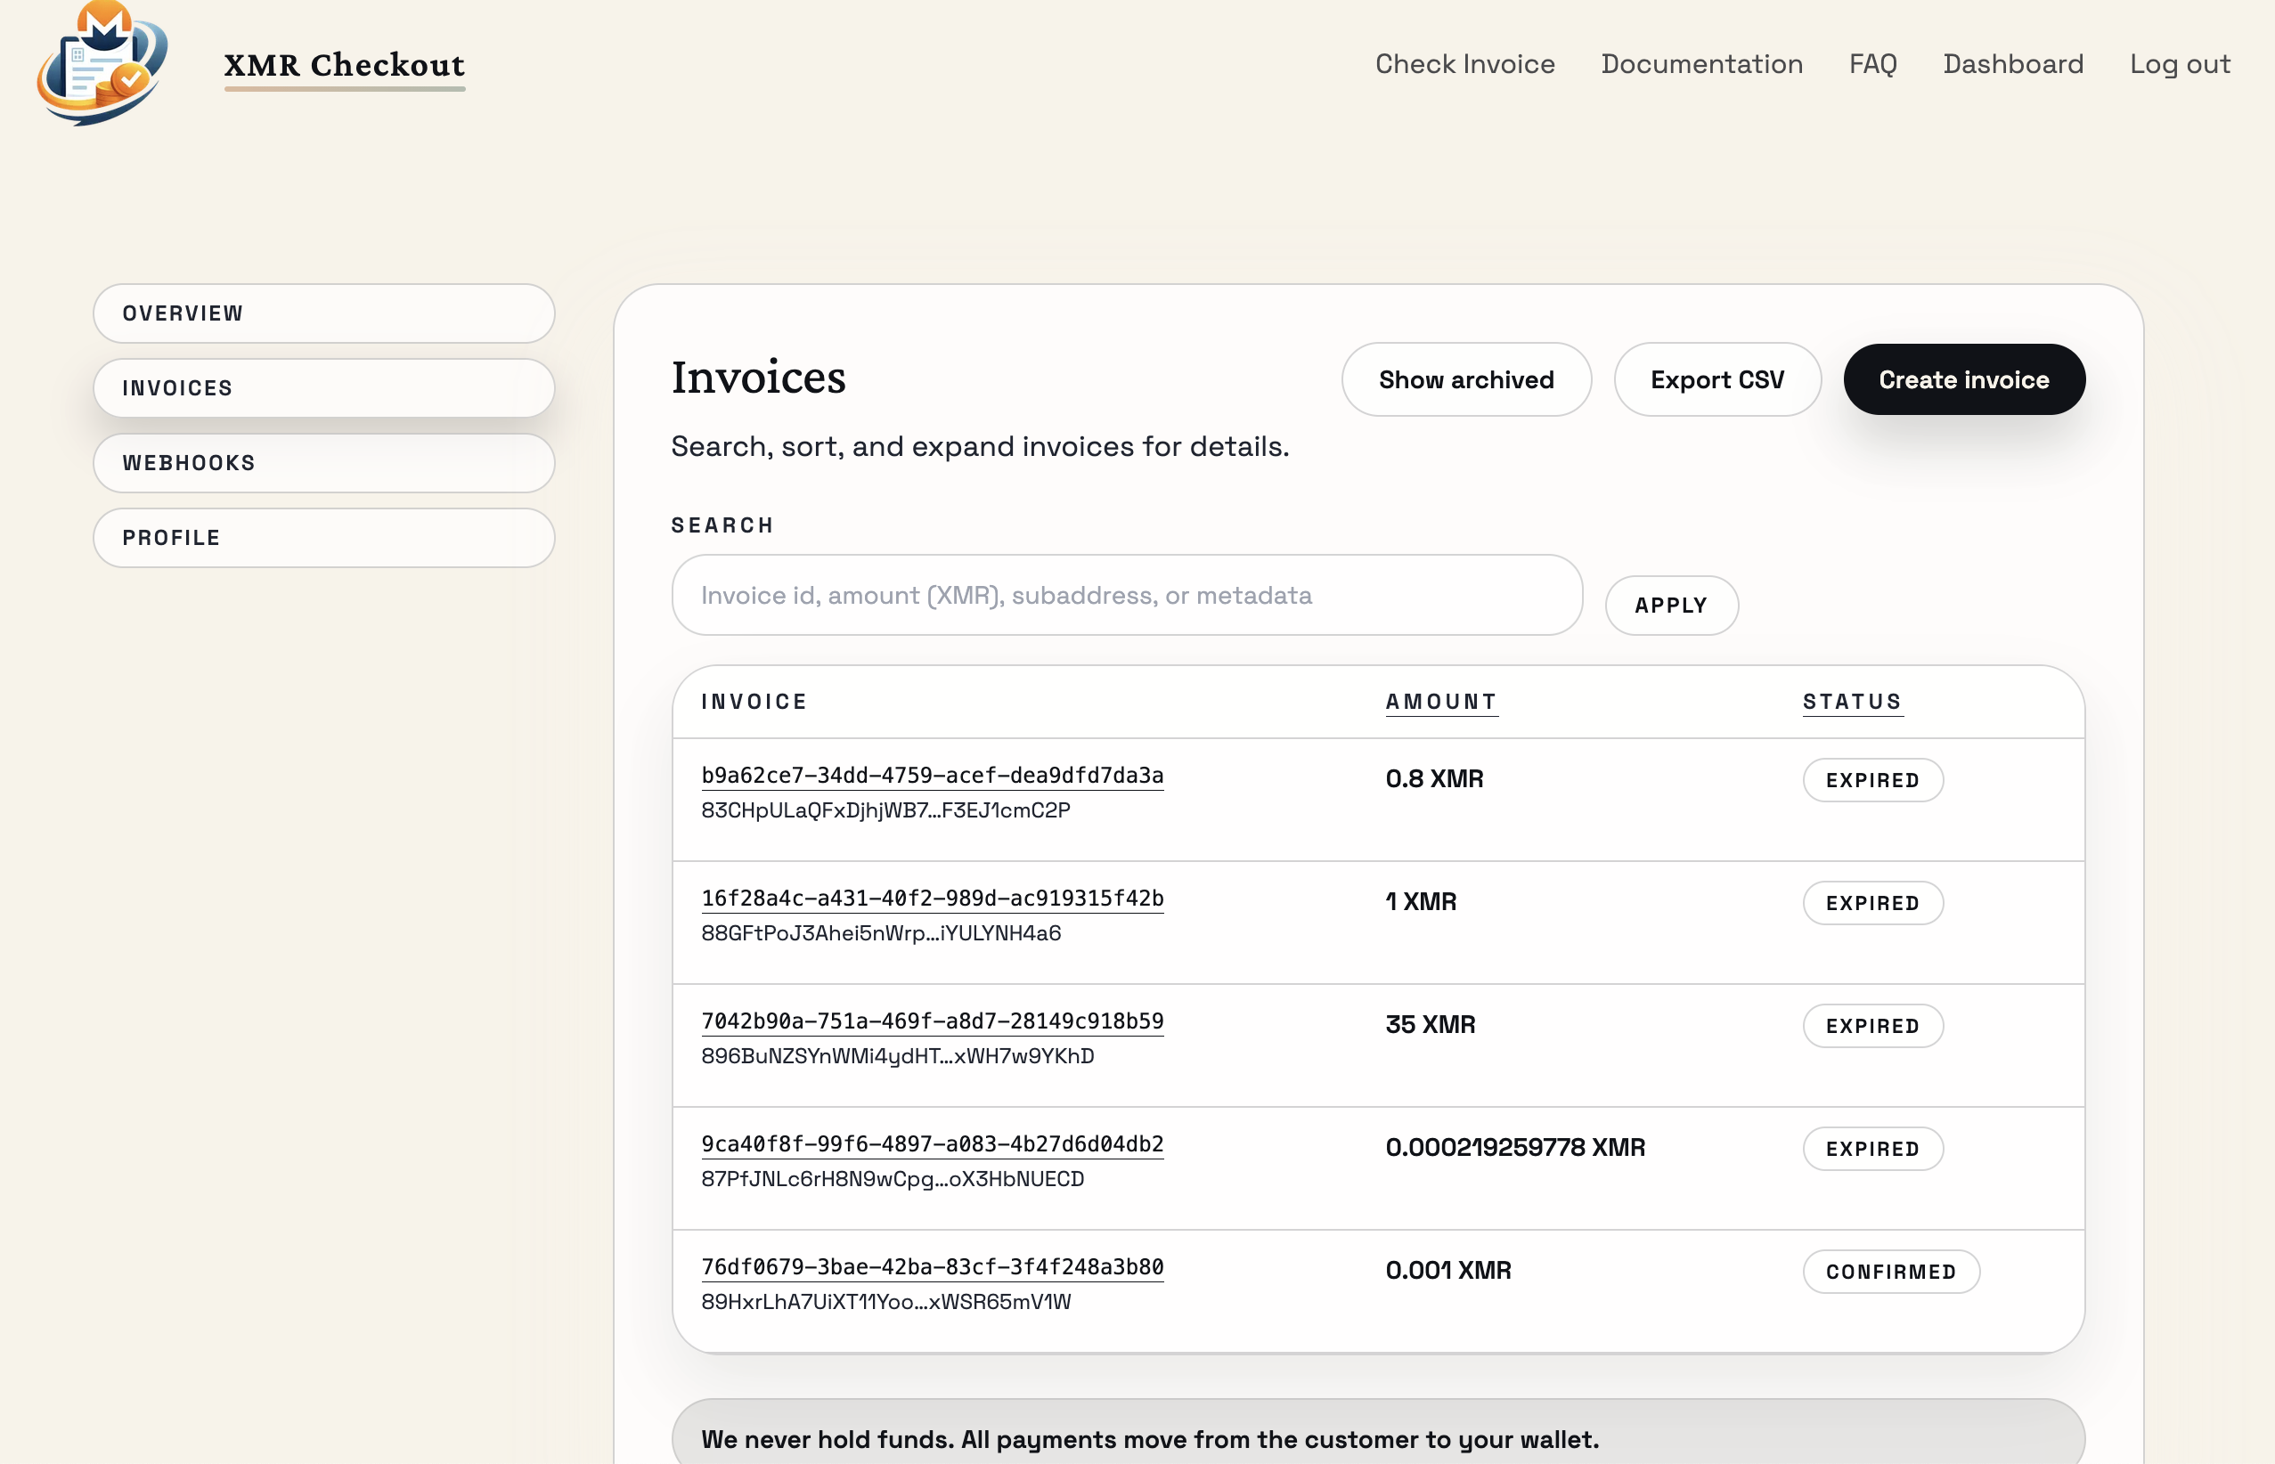Click the 1 XMR amount
The height and width of the screenshot is (1464, 2275).
coord(1422,901)
